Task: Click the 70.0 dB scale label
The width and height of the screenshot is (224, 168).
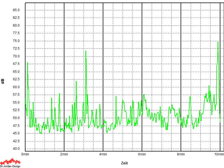Action: coord(16,56)
